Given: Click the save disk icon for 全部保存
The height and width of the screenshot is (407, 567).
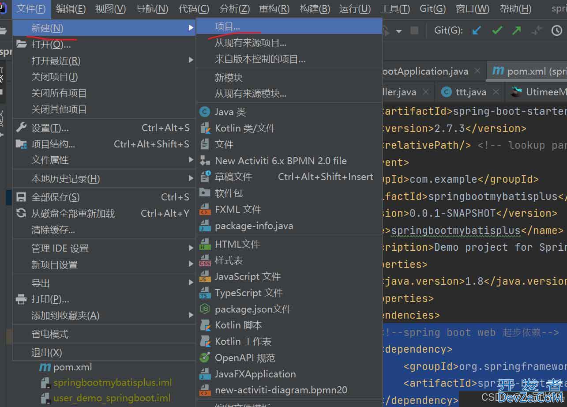Looking at the screenshot, I should pyautogui.click(x=21, y=197).
